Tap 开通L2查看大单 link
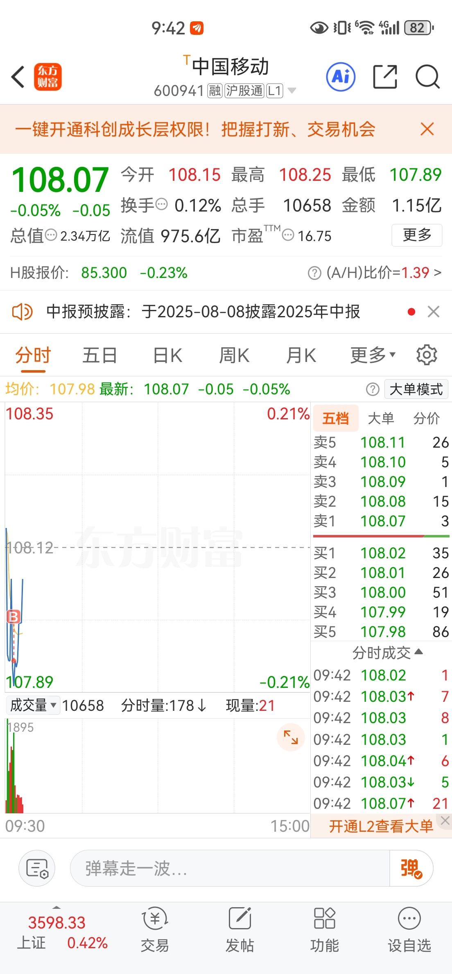The width and height of the screenshot is (452, 974). (381, 826)
